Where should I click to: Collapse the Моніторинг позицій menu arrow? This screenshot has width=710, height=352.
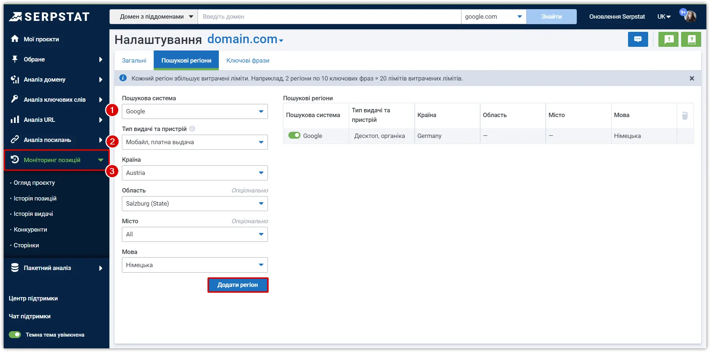[x=101, y=160]
